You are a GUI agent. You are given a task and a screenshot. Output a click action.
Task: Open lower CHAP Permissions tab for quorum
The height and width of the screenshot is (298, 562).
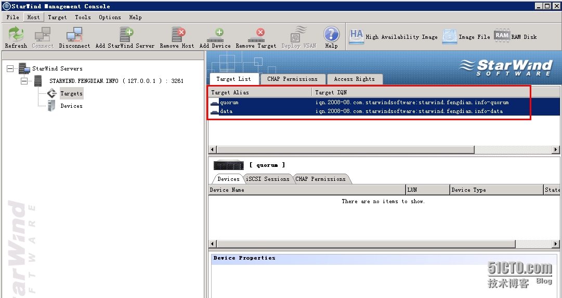click(321, 179)
